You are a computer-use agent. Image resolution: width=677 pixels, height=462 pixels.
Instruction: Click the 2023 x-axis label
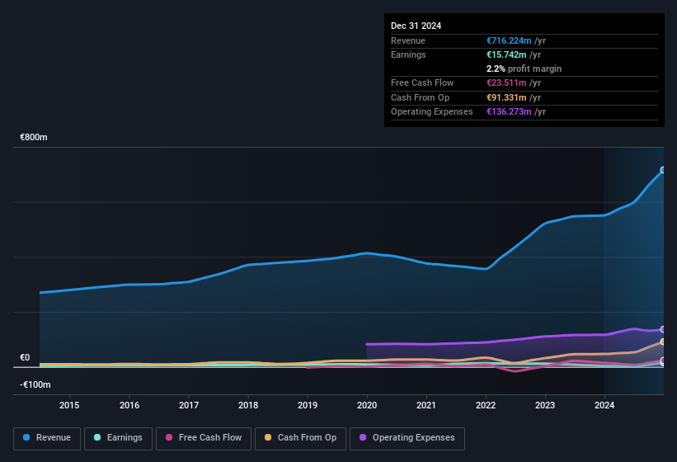[x=545, y=405]
